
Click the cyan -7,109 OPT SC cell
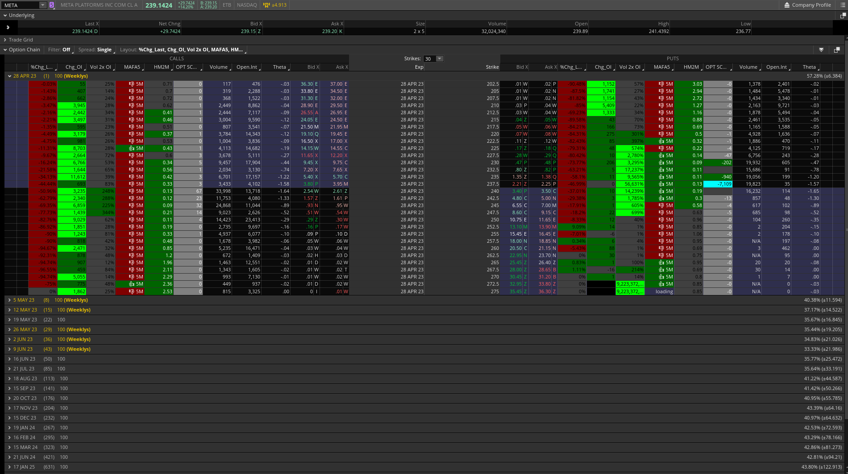718,184
